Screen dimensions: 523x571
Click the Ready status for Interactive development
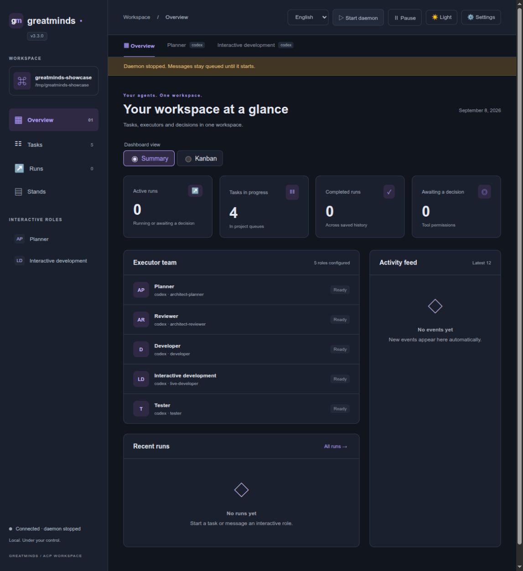click(340, 379)
